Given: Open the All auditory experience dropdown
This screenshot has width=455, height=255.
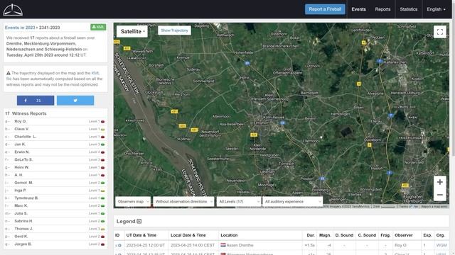Looking at the screenshot, I should click(292, 201).
